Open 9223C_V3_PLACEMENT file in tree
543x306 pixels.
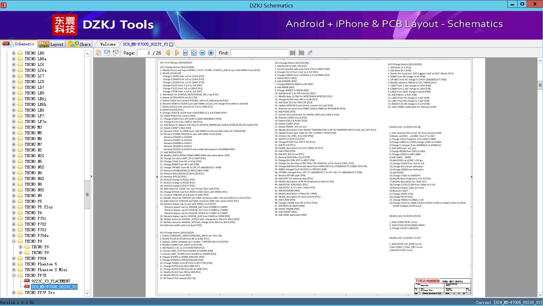51,281
